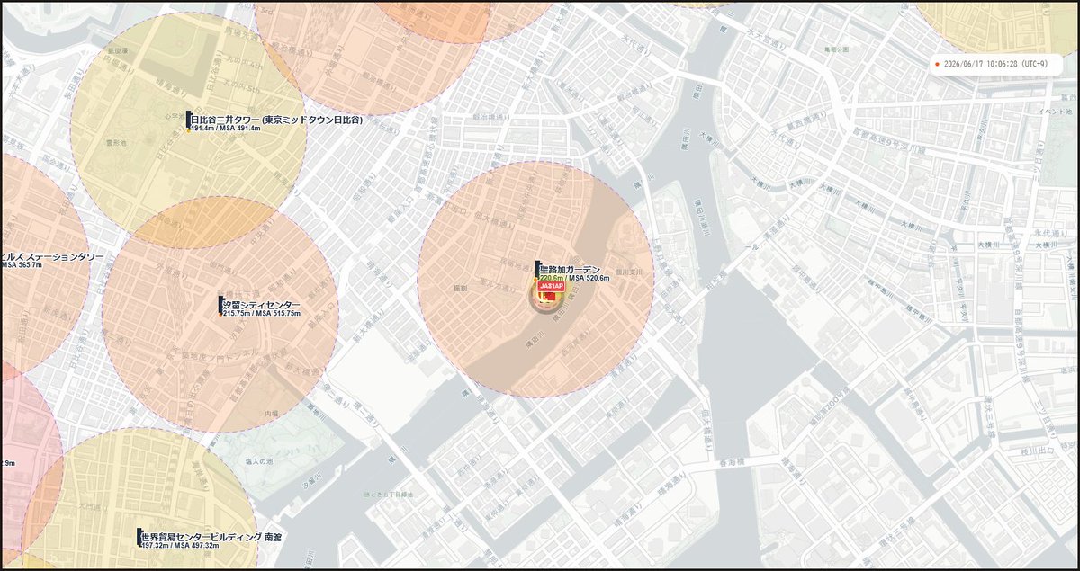The height and width of the screenshot is (571, 1080).
Task: Select the 汐留シティセンター building icon
Action: click(x=221, y=305)
